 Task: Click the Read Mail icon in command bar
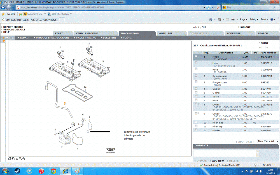point(227,20)
